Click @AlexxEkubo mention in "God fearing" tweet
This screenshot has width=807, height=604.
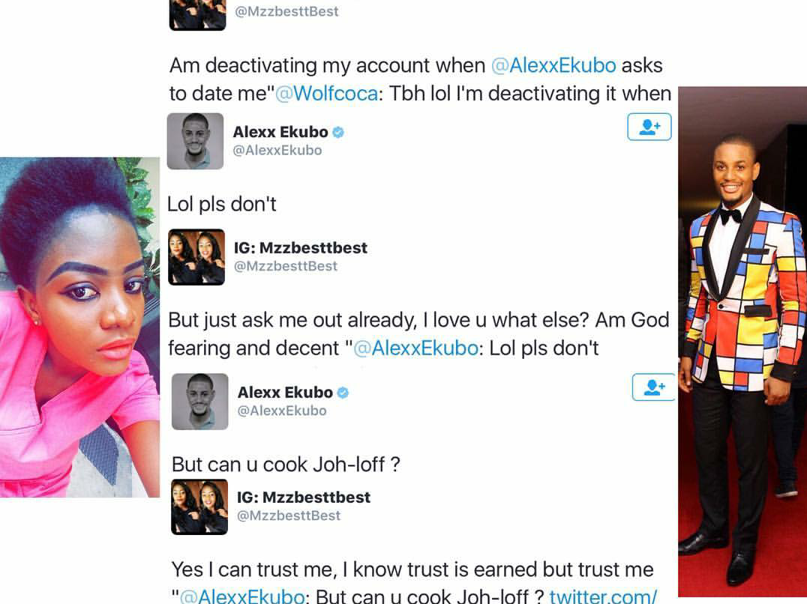tap(415, 348)
